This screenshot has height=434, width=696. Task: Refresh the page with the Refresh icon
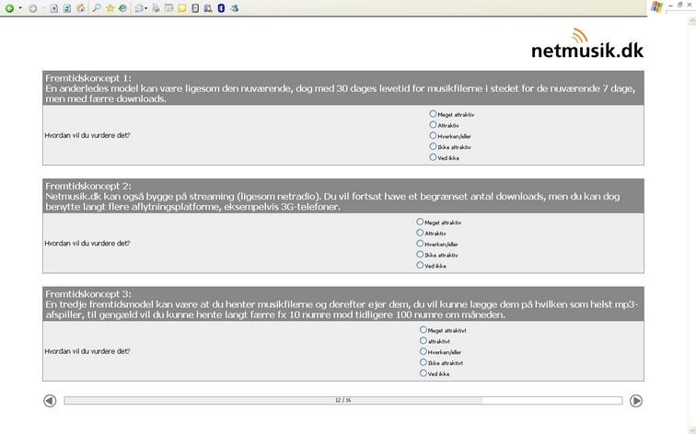click(67, 8)
